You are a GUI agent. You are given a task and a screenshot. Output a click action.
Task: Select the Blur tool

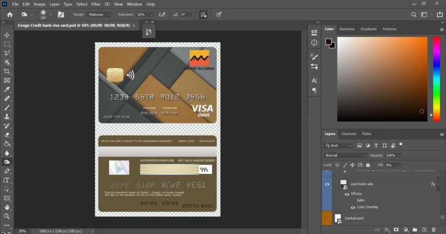(7, 153)
